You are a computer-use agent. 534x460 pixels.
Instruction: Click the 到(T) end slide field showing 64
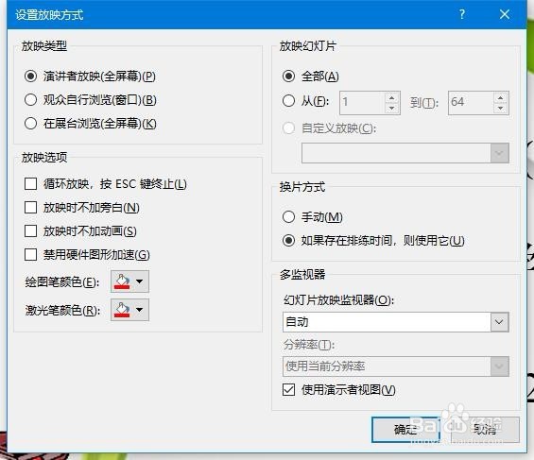click(471, 102)
